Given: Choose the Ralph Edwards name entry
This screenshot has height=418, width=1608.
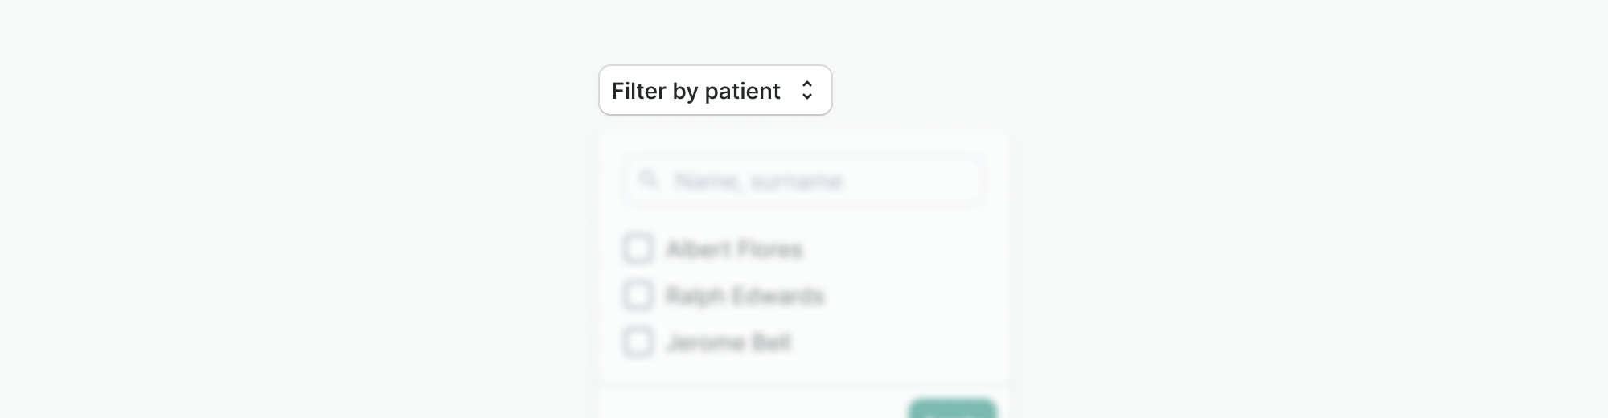Looking at the screenshot, I should pos(745,296).
